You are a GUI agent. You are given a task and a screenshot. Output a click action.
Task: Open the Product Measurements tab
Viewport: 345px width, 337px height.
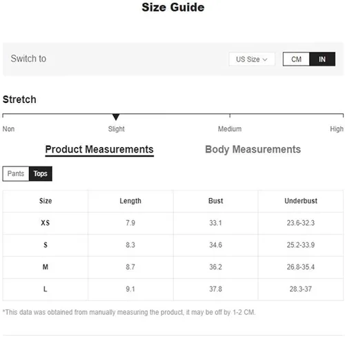click(99, 149)
